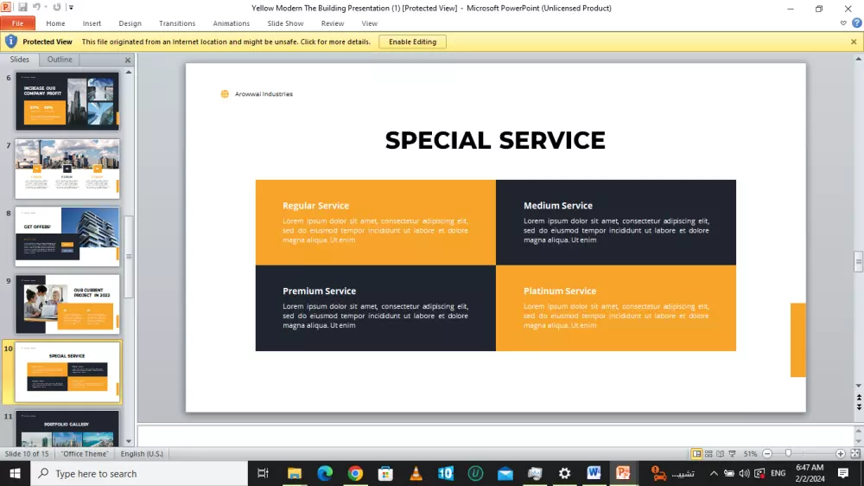Click the Medium Service heading
This screenshot has height=486, width=864.
tap(557, 206)
